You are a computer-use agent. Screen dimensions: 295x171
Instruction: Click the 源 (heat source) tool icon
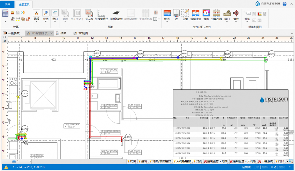[x=176, y=13]
